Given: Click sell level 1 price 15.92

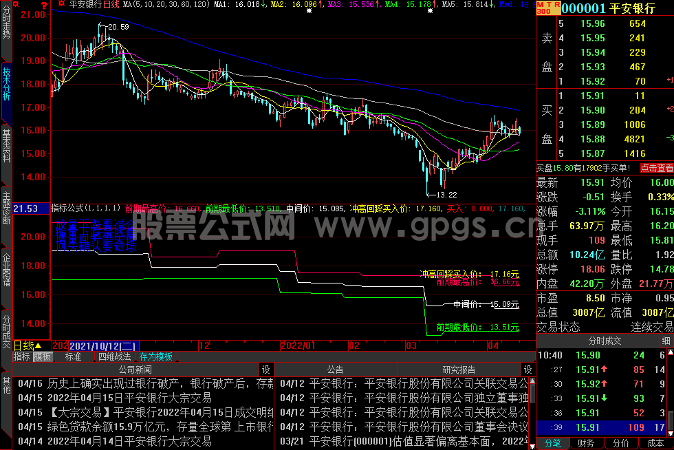Looking at the screenshot, I should coord(593,81).
